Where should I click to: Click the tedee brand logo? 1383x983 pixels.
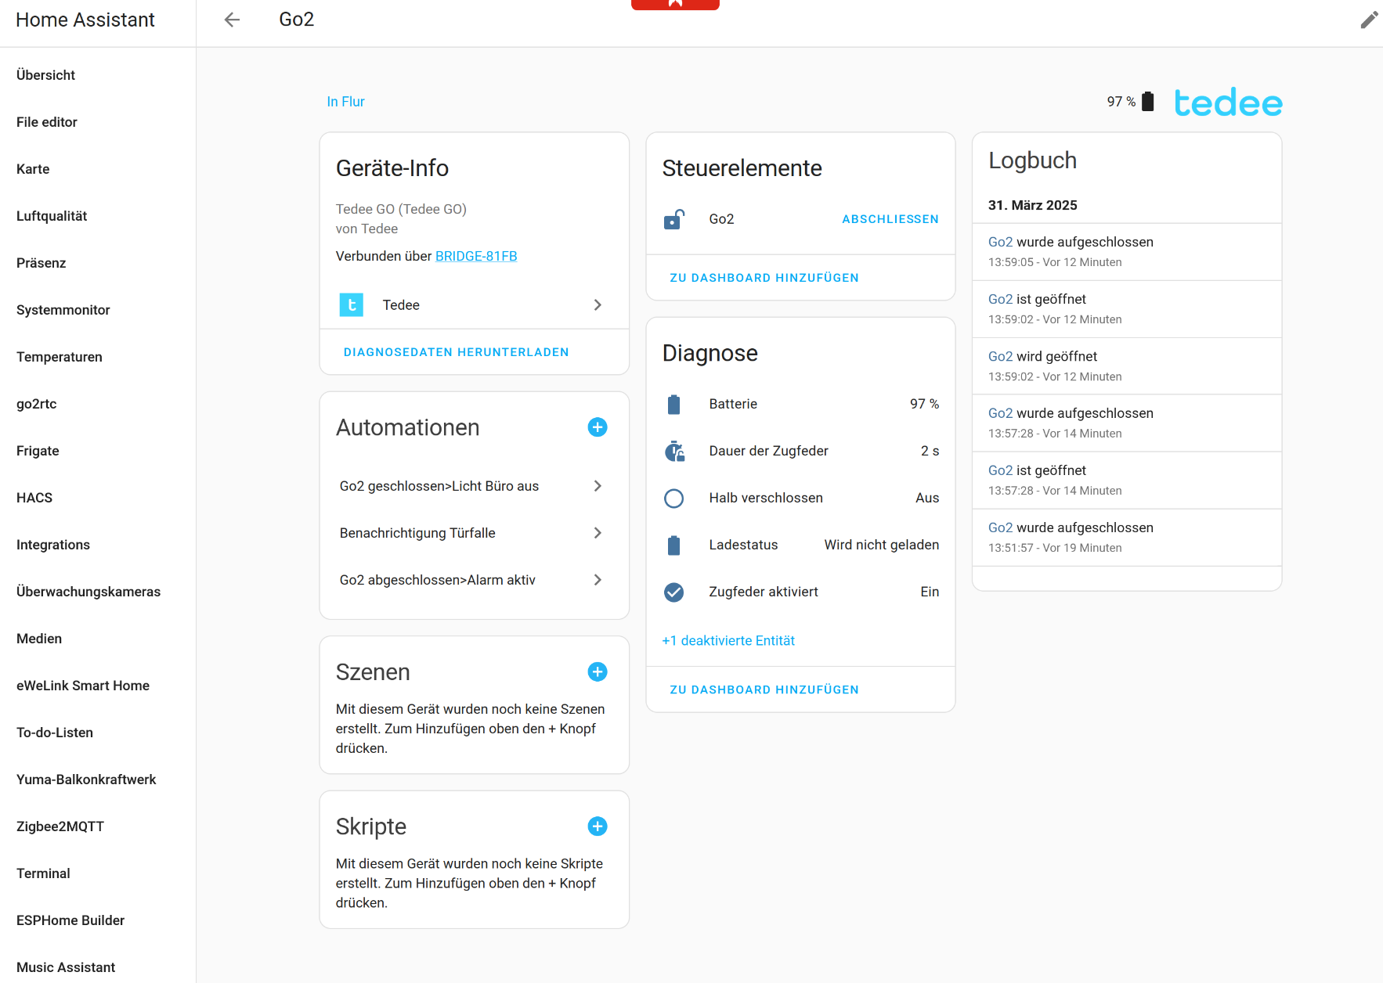[x=1228, y=103]
